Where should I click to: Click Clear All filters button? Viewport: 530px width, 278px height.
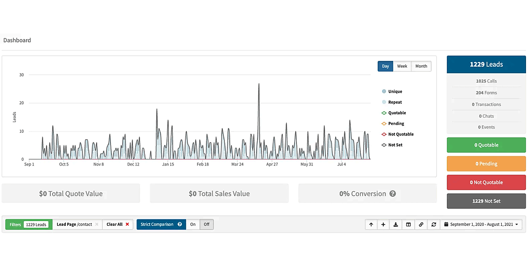117,224
